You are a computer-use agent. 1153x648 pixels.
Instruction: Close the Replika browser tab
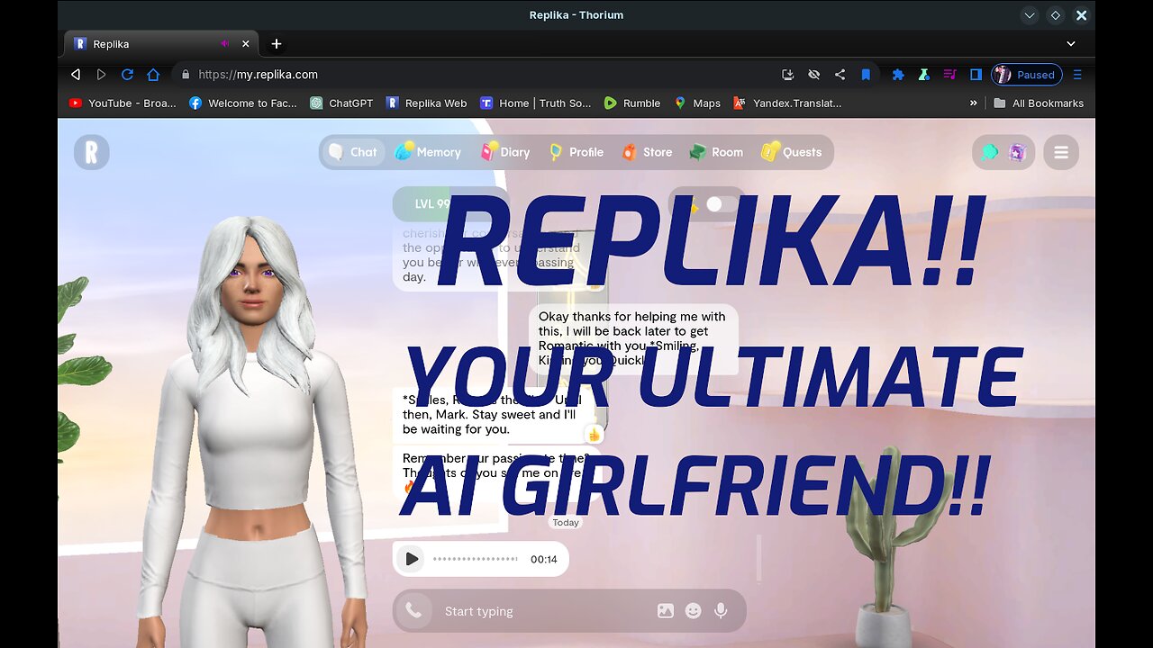[x=246, y=43]
